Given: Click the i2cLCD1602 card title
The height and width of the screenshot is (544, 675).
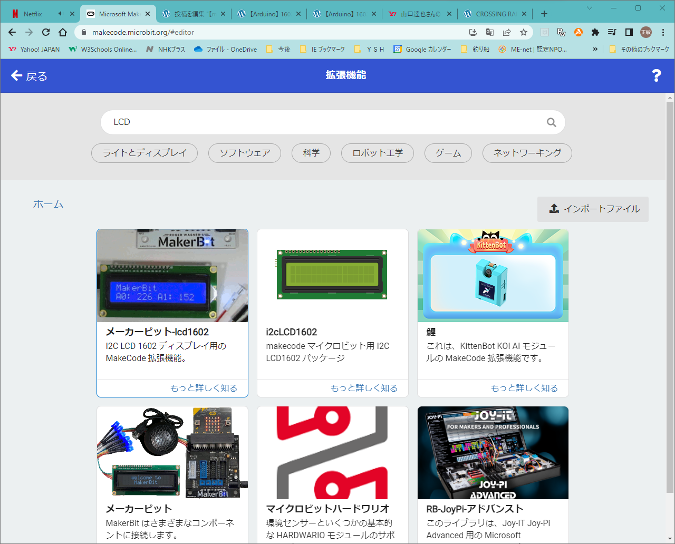Looking at the screenshot, I should click(x=292, y=332).
